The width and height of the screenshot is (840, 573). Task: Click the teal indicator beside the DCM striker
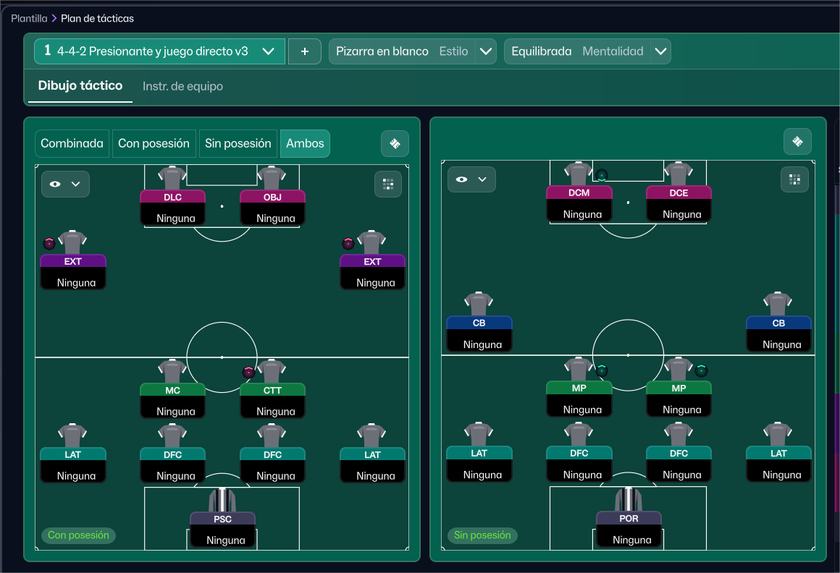[602, 174]
